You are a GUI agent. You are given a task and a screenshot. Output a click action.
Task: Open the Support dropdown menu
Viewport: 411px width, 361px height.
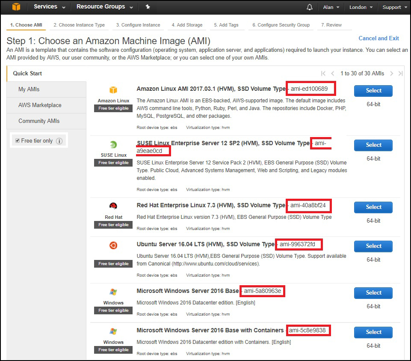394,7
